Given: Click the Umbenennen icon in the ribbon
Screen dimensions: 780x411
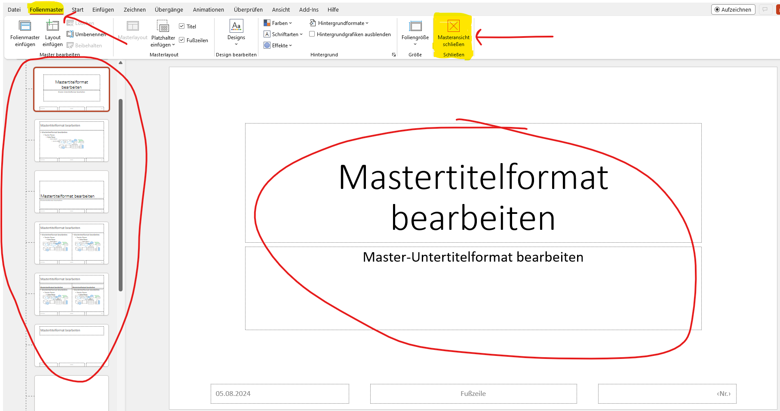Looking at the screenshot, I should pyautogui.click(x=71, y=34).
